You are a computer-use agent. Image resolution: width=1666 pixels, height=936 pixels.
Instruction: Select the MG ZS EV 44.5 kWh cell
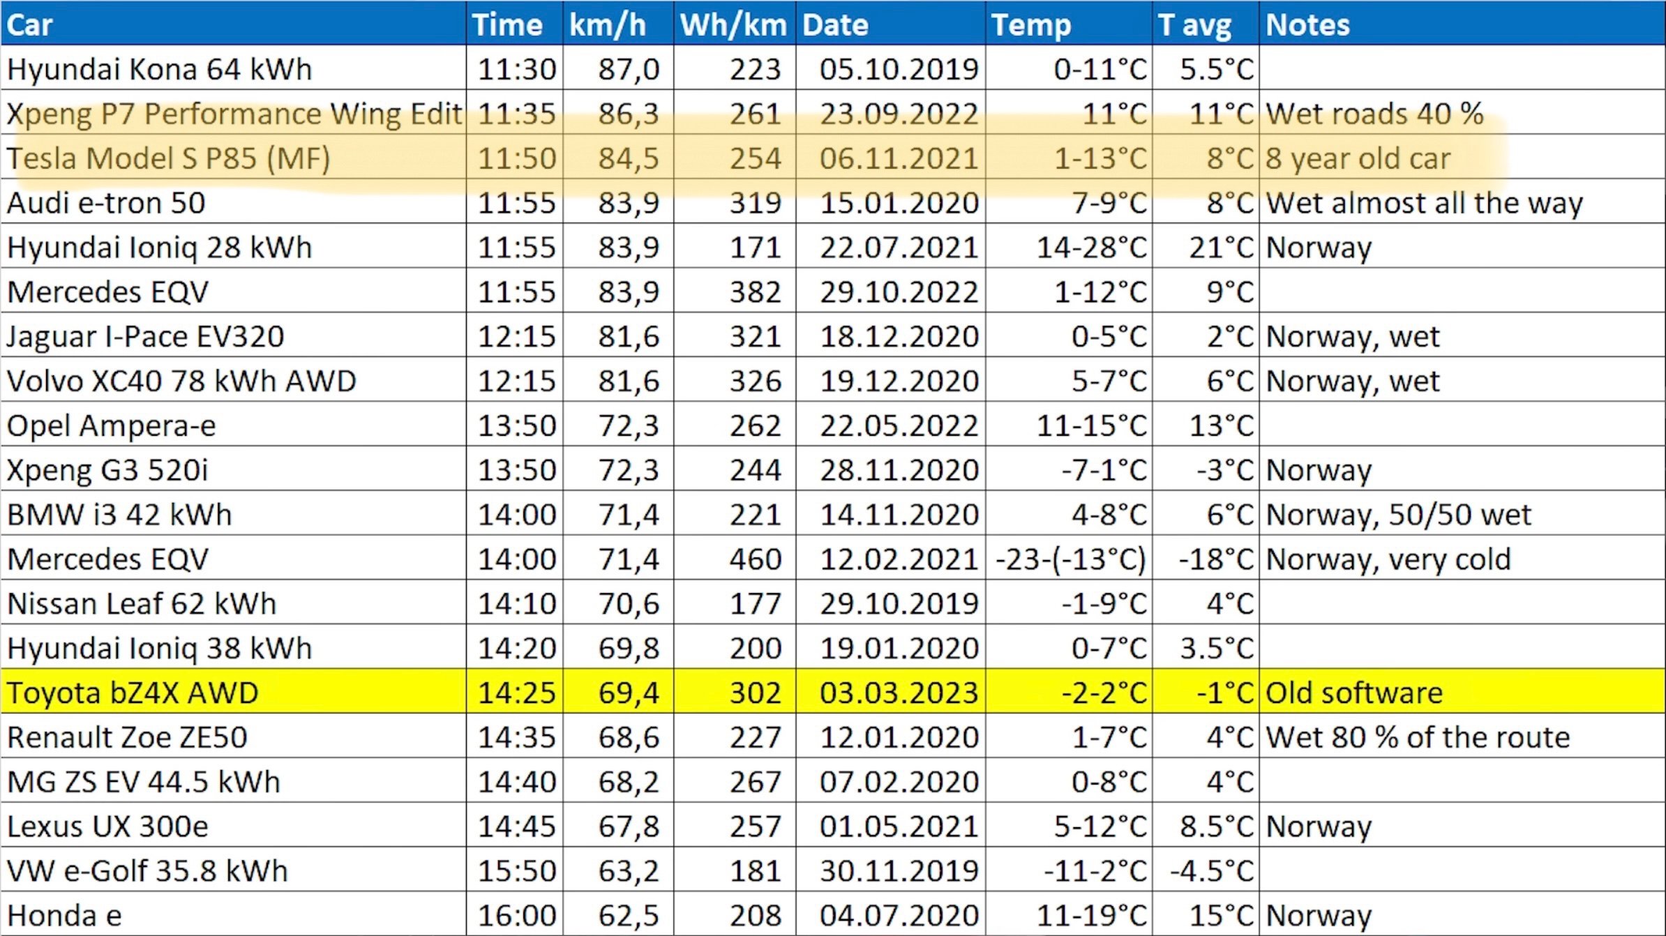pos(234,781)
